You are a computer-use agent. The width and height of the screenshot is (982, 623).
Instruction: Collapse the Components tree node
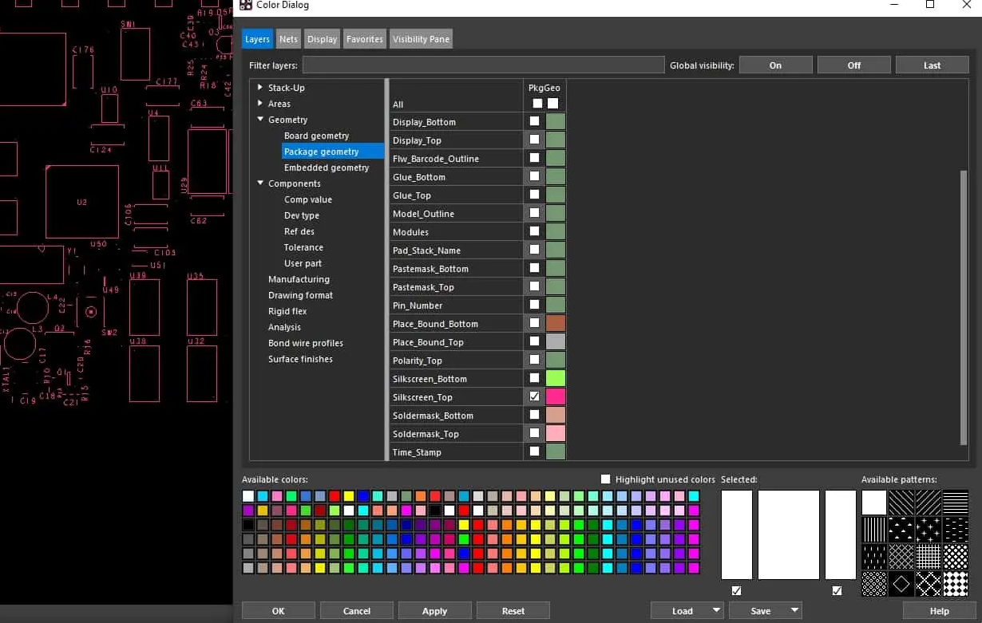point(260,183)
